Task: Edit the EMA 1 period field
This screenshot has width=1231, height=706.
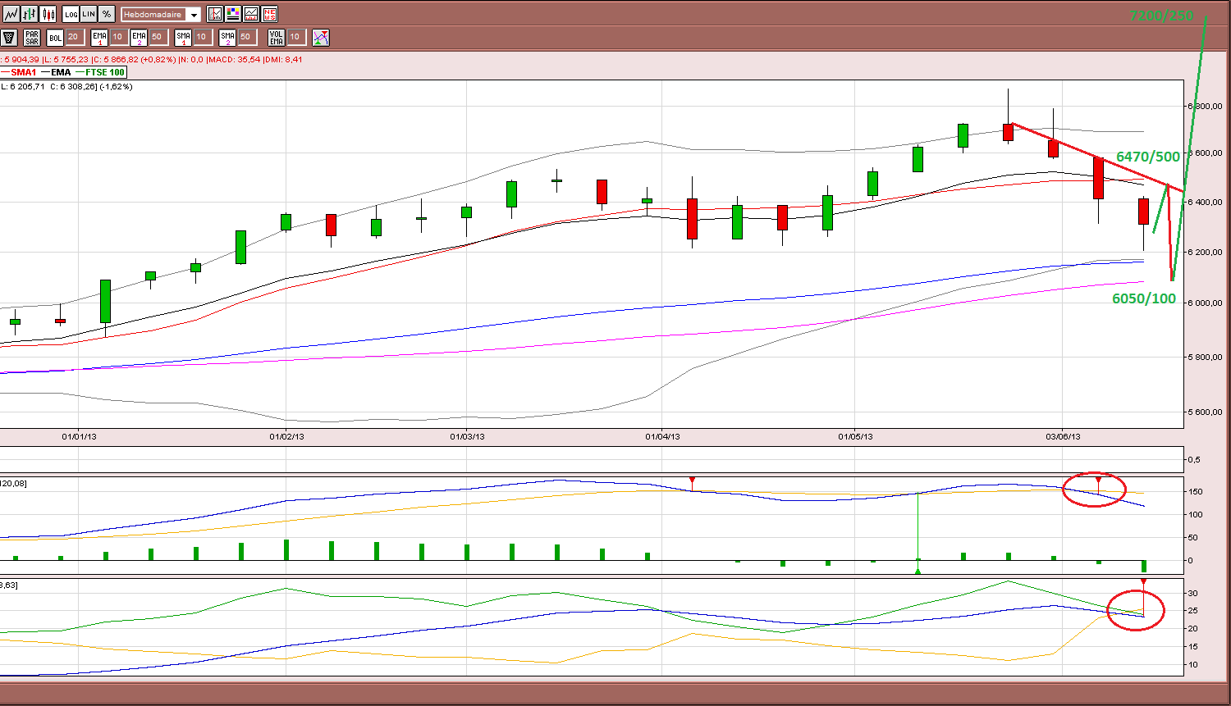Action: click(118, 37)
